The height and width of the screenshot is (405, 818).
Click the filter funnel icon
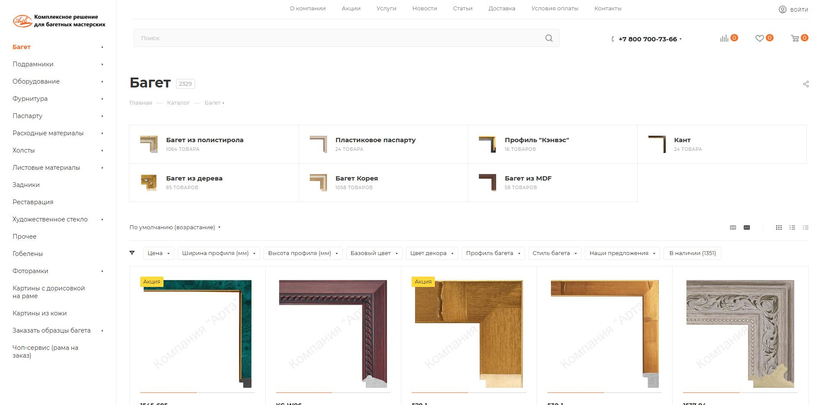pyautogui.click(x=132, y=253)
